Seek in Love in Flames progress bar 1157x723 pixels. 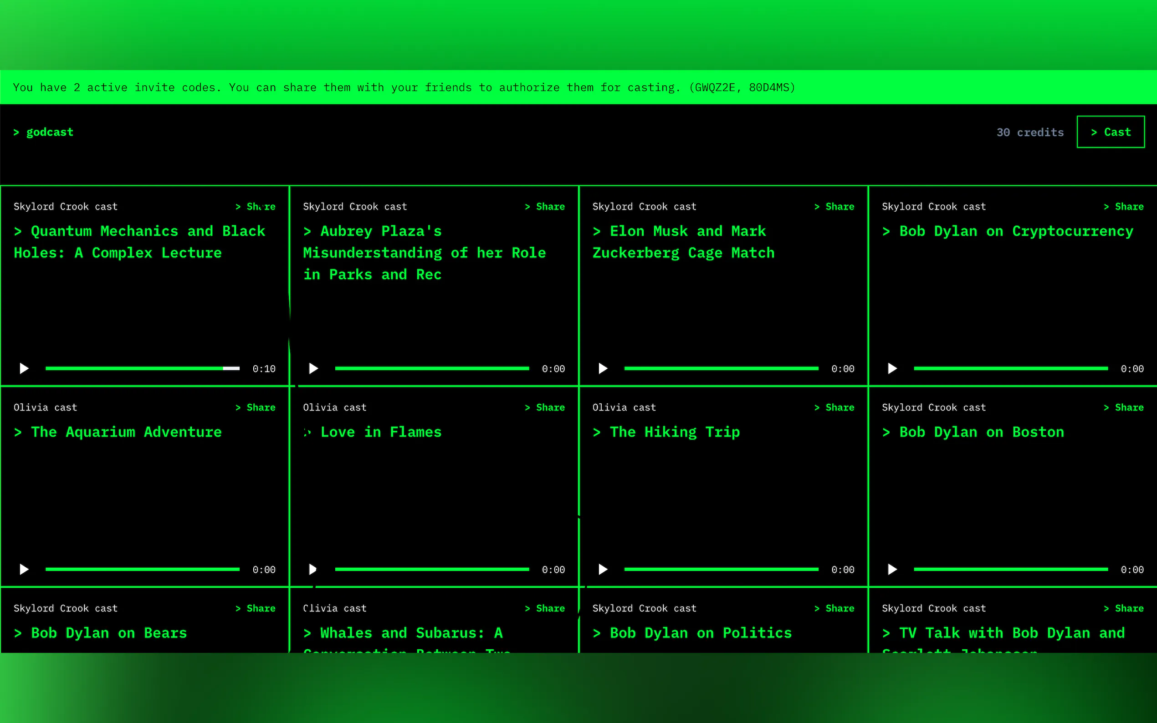click(431, 569)
